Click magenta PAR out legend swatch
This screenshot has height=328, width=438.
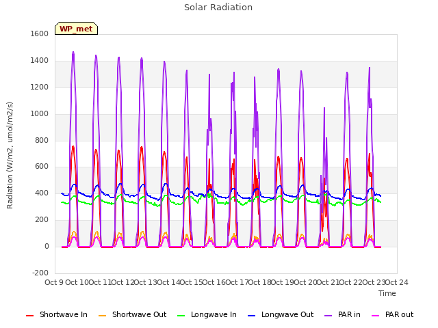click(376, 316)
